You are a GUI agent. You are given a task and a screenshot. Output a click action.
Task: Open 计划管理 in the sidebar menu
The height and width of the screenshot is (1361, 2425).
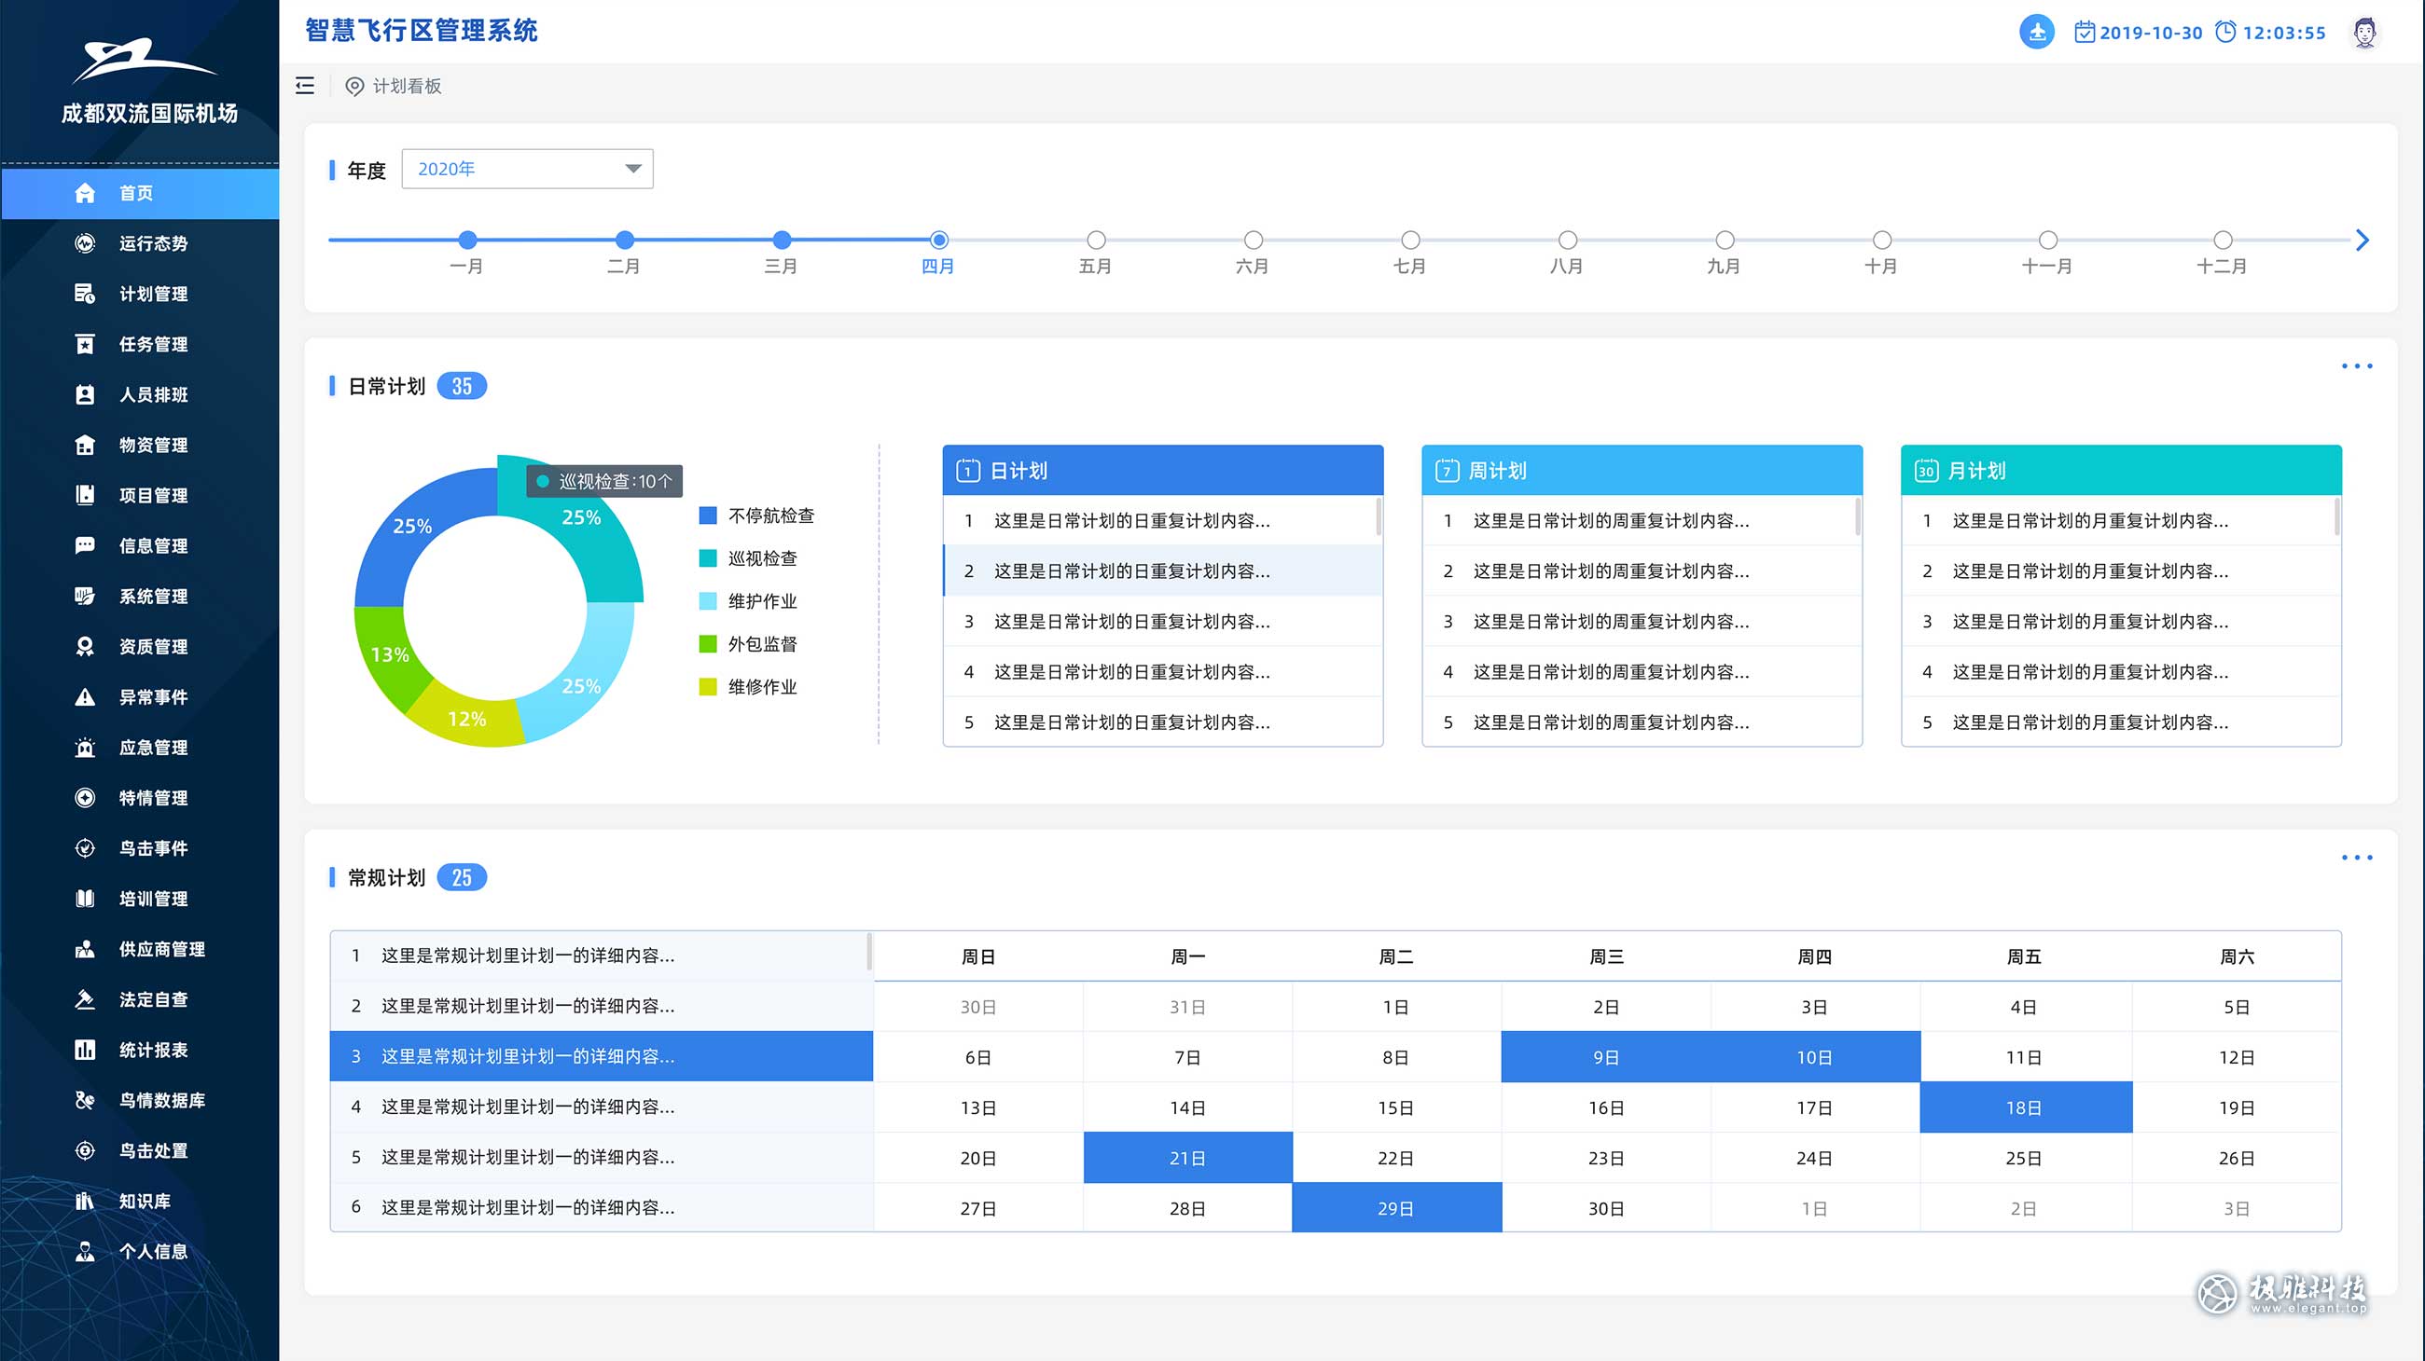point(153,295)
